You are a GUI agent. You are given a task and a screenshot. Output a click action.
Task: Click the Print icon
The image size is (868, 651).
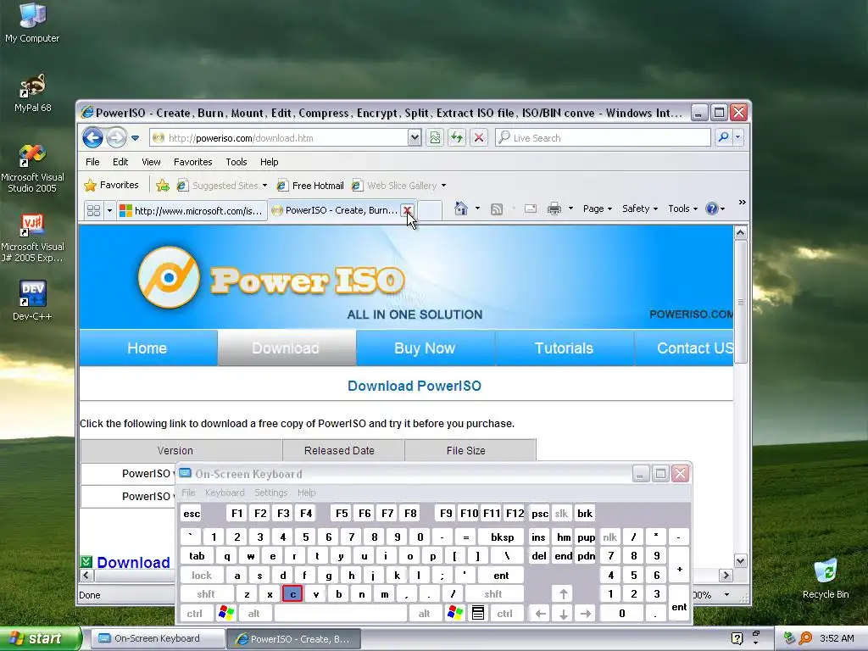click(x=554, y=209)
